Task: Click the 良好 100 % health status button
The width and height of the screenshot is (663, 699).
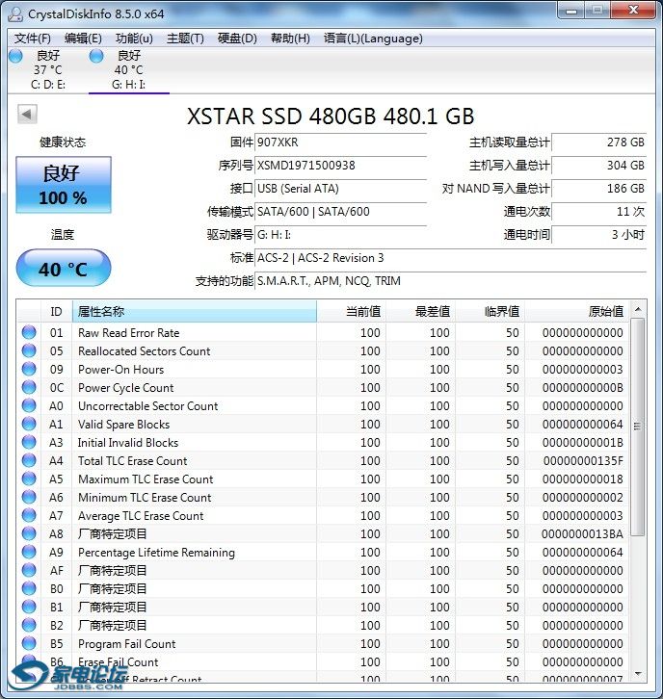Action: [64, 185]
